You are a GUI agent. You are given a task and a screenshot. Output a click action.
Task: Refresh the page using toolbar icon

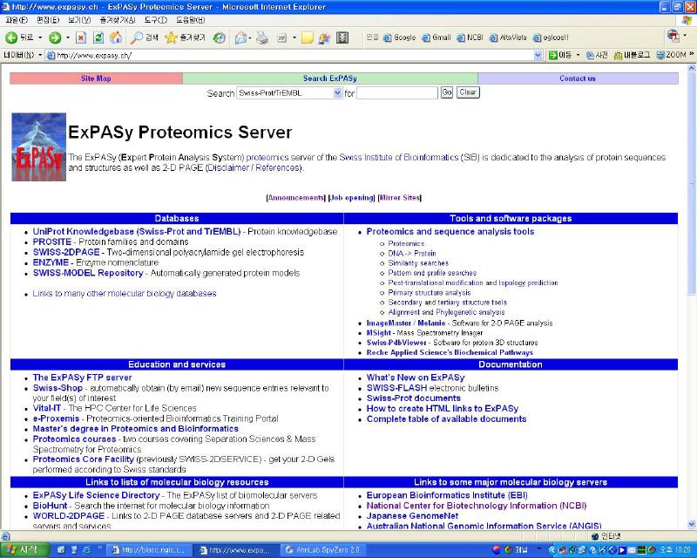click(x=98, y=37)
